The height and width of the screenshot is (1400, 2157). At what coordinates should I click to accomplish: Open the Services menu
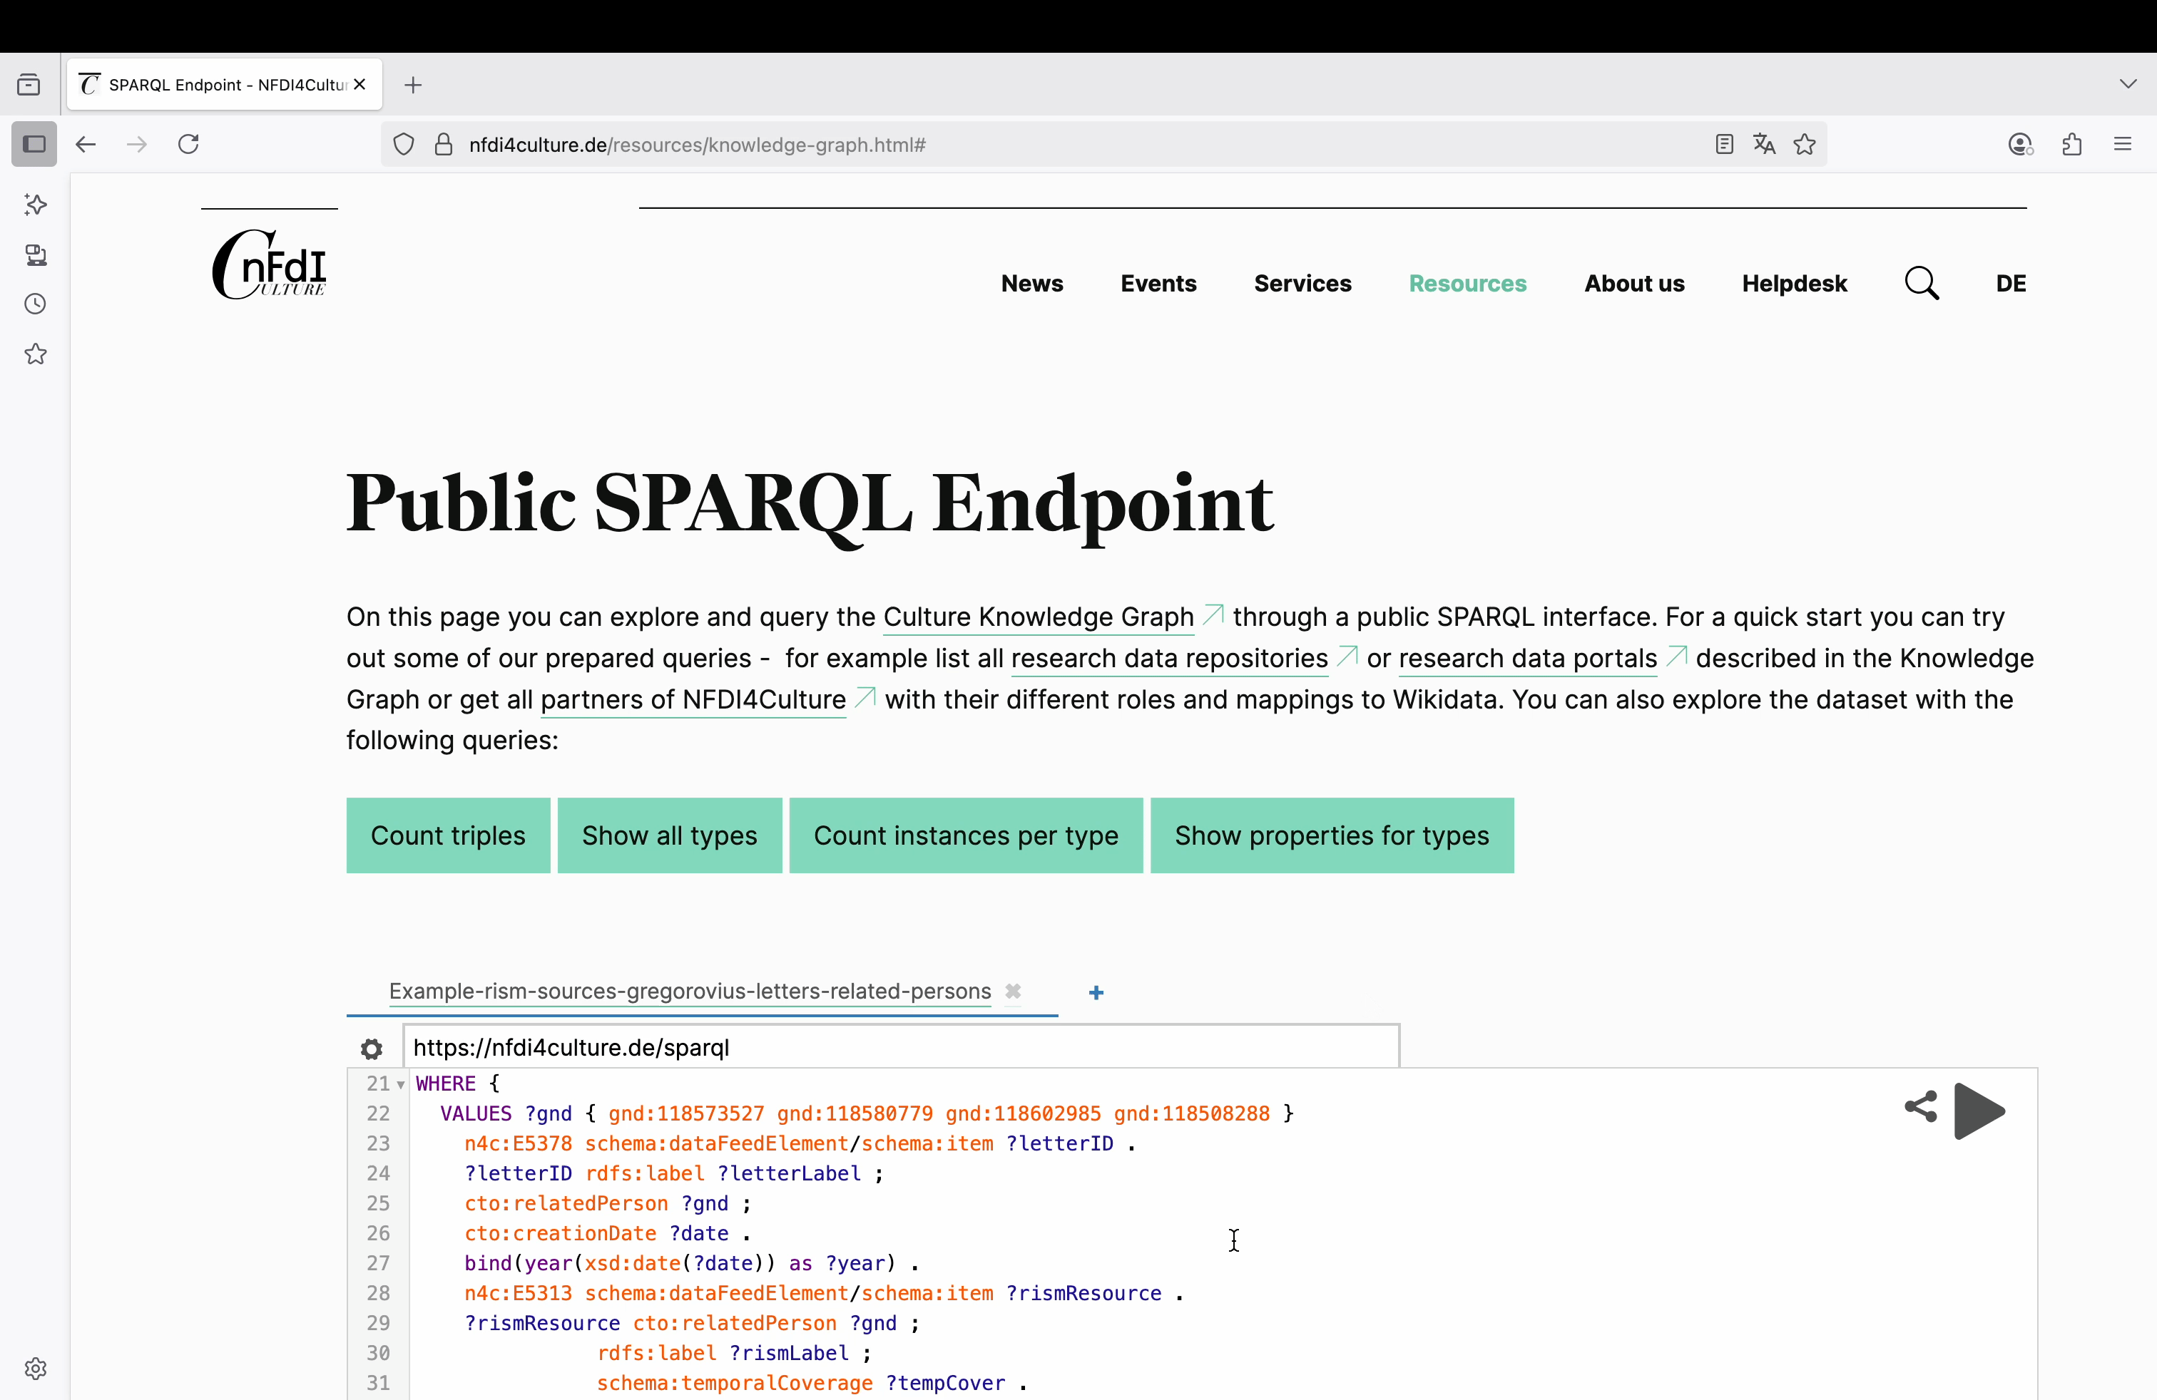pos(1302,284)
